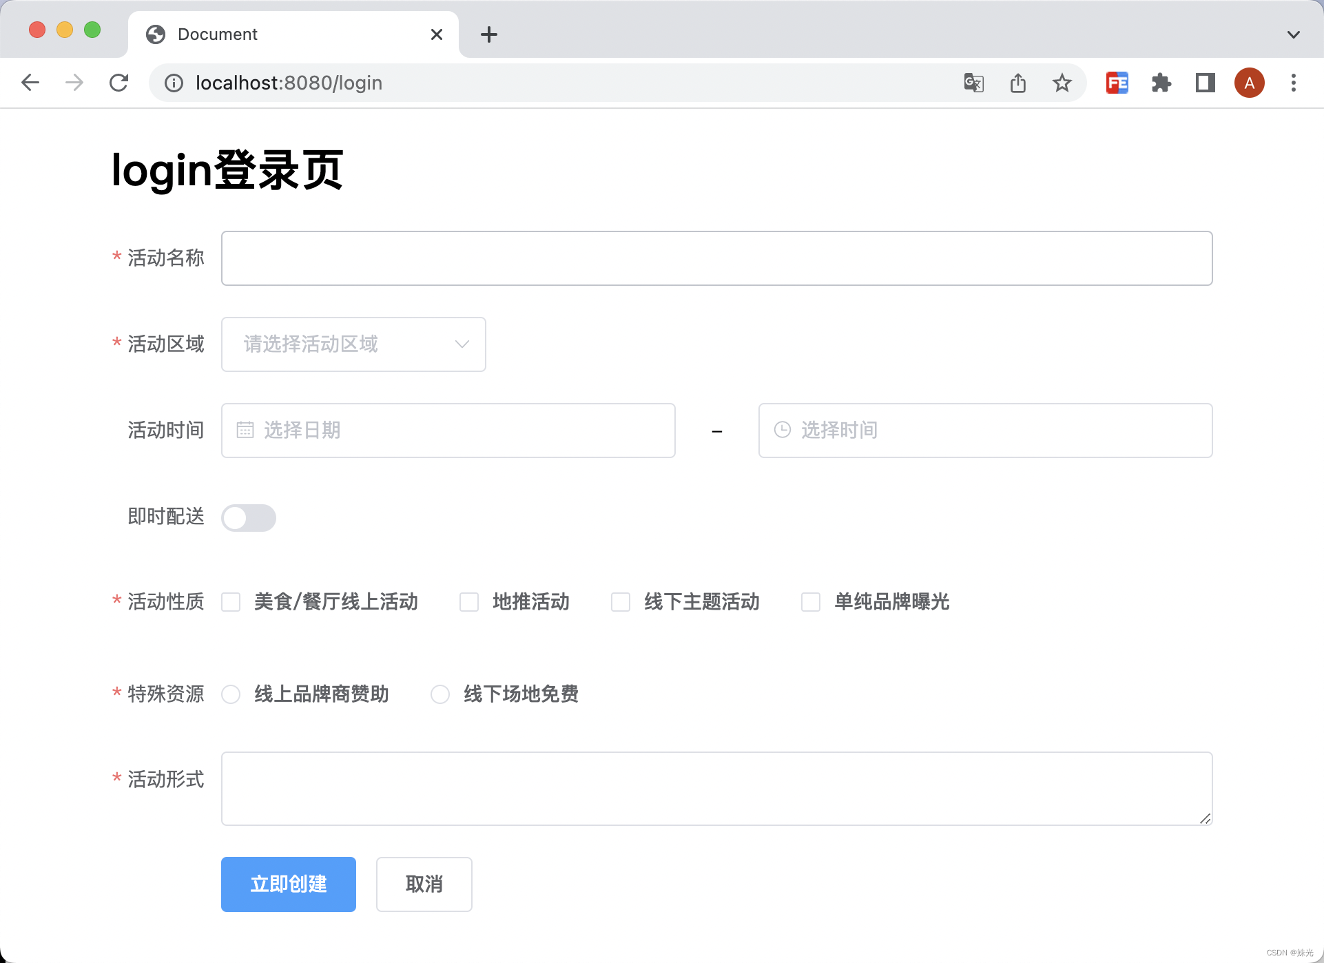Click inside the 活动名称 input field
The height and width of the screenshot is (963, 1324).
pos(716,258)
